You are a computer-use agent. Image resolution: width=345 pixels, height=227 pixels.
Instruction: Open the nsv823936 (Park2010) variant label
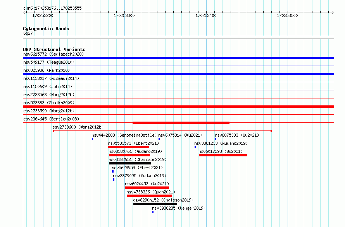click(x=47, y=70)
